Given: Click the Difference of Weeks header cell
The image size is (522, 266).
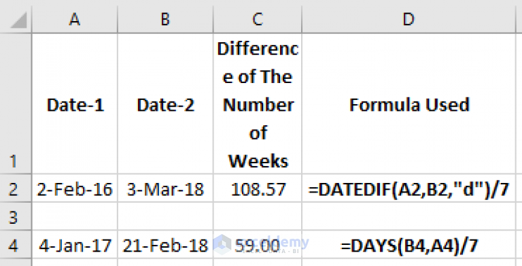Looking at the screenshot, I should click(258, 103).
